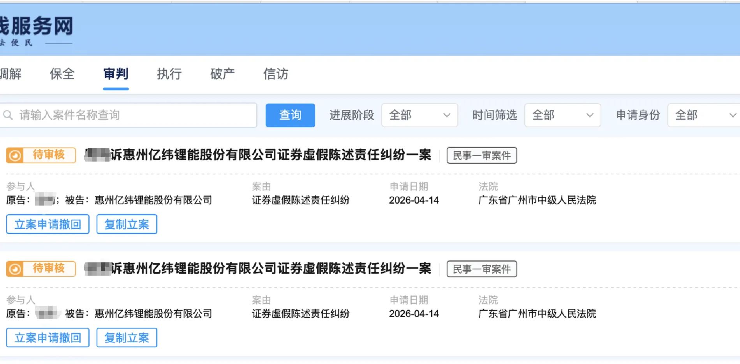The width and height of the screenshot is (740, 364).
Task: Select the 审判 tab
Action: [116, 74]
